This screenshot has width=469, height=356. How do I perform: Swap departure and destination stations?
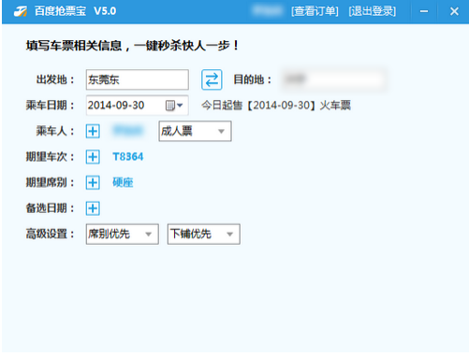[x=212, y=79]
